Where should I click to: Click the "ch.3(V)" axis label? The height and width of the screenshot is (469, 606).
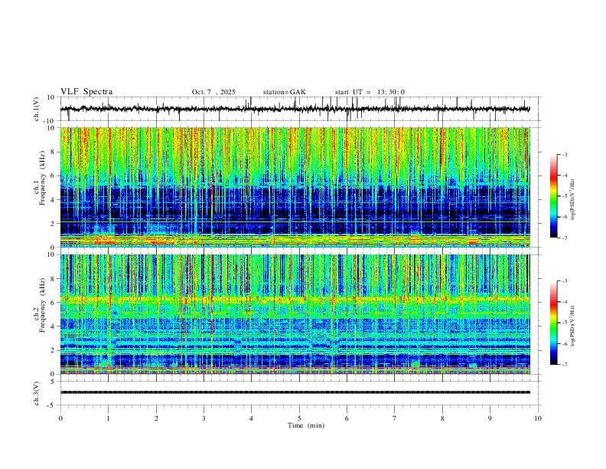(x=37, y=393)
